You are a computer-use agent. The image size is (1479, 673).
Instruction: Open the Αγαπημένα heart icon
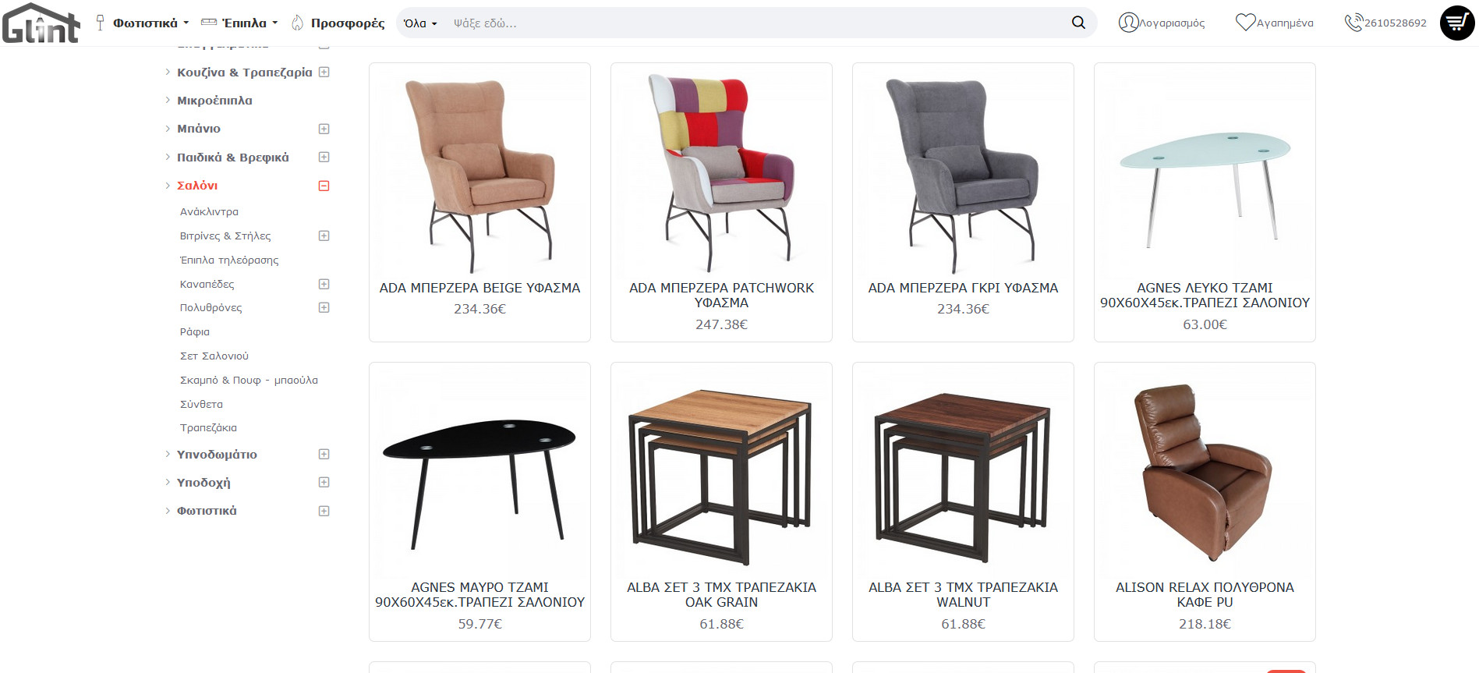click(1245, 23)
